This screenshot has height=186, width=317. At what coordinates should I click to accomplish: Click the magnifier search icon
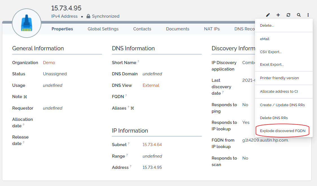pyautogui.click(x=299, y=15)
